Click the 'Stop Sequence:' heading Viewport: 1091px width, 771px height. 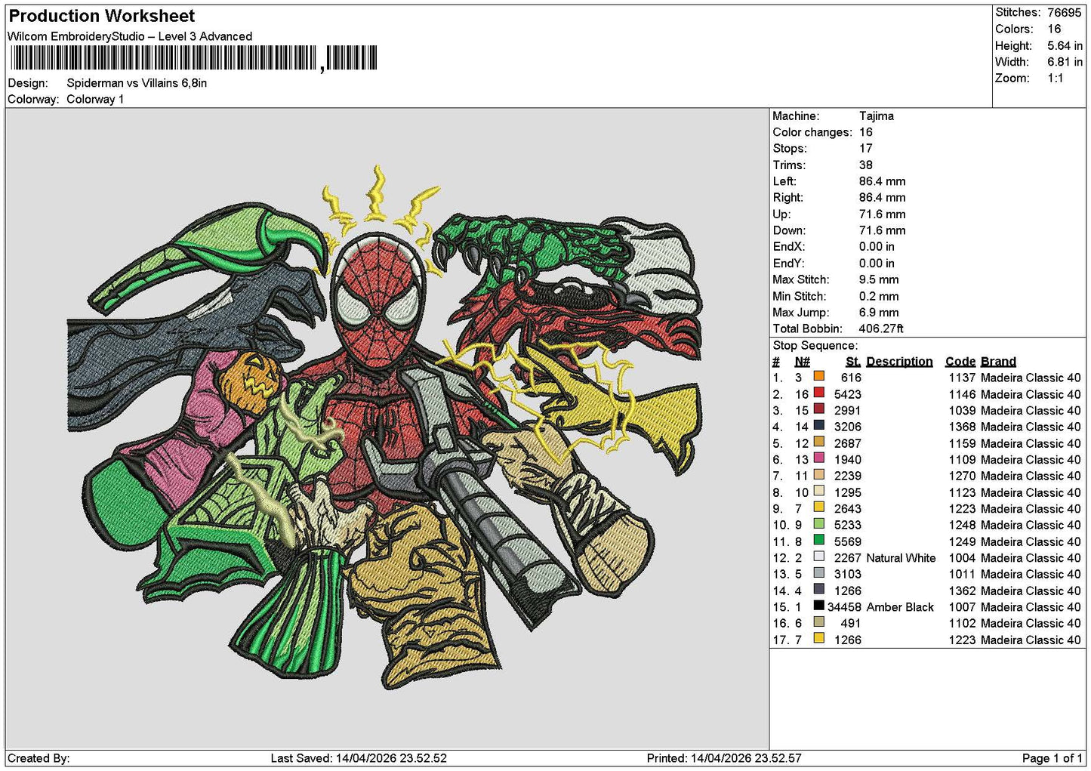pyautogui.click(x=815, y=345)
